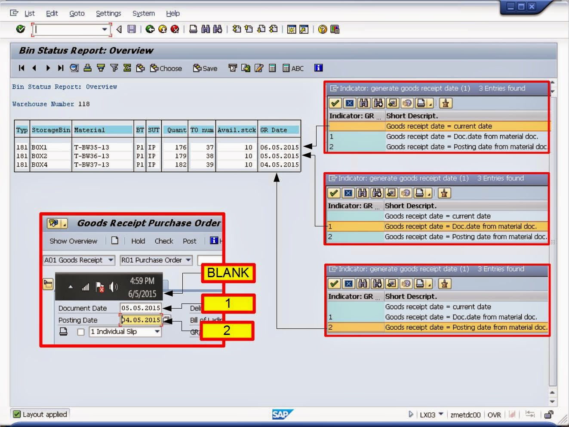Click the Back (green left arrow) navigation icon
The width and height of the screenshot is (569, 427).
(150, 29)
